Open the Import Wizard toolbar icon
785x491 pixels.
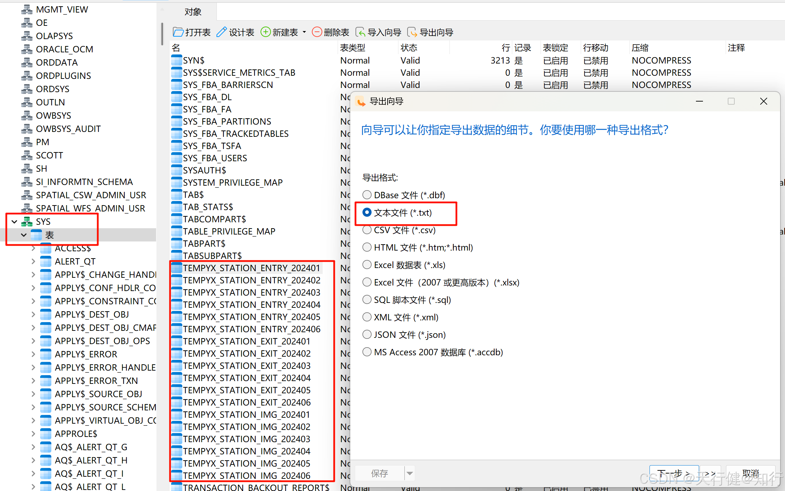point(360,32)
